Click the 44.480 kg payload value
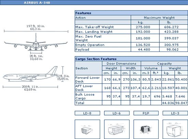188x139 pixels. click(144, 50)
